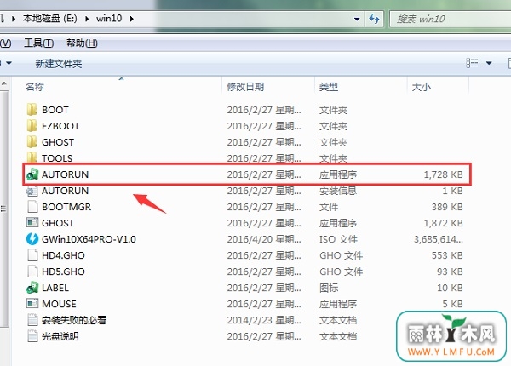This screenshot has height=366, width=511.
Task: Click the refresh button beside address bar
Action: click(x=375, y=19)
